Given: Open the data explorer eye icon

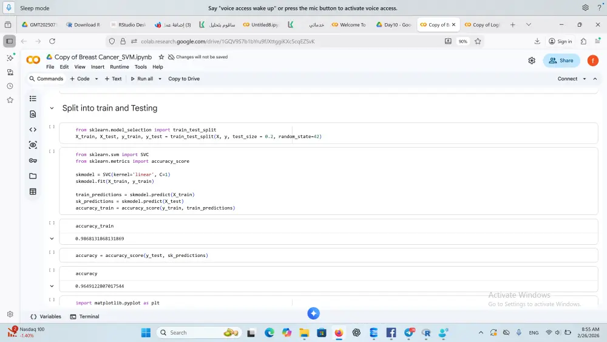Looking at the screenshot, I should (33, 145).
